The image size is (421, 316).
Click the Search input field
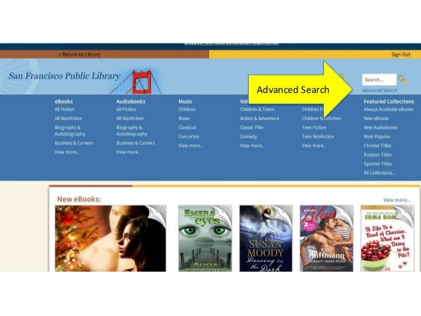tap(379, 79)
